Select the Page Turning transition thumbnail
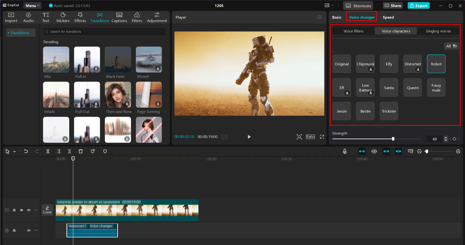This screenshot has width=465, height=245. [x=149, y=95]
